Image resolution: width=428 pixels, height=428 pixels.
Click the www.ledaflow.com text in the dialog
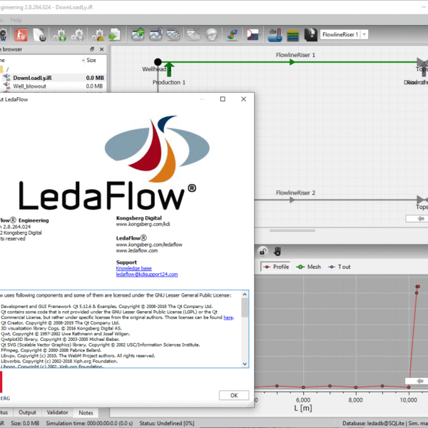(137, 250)
